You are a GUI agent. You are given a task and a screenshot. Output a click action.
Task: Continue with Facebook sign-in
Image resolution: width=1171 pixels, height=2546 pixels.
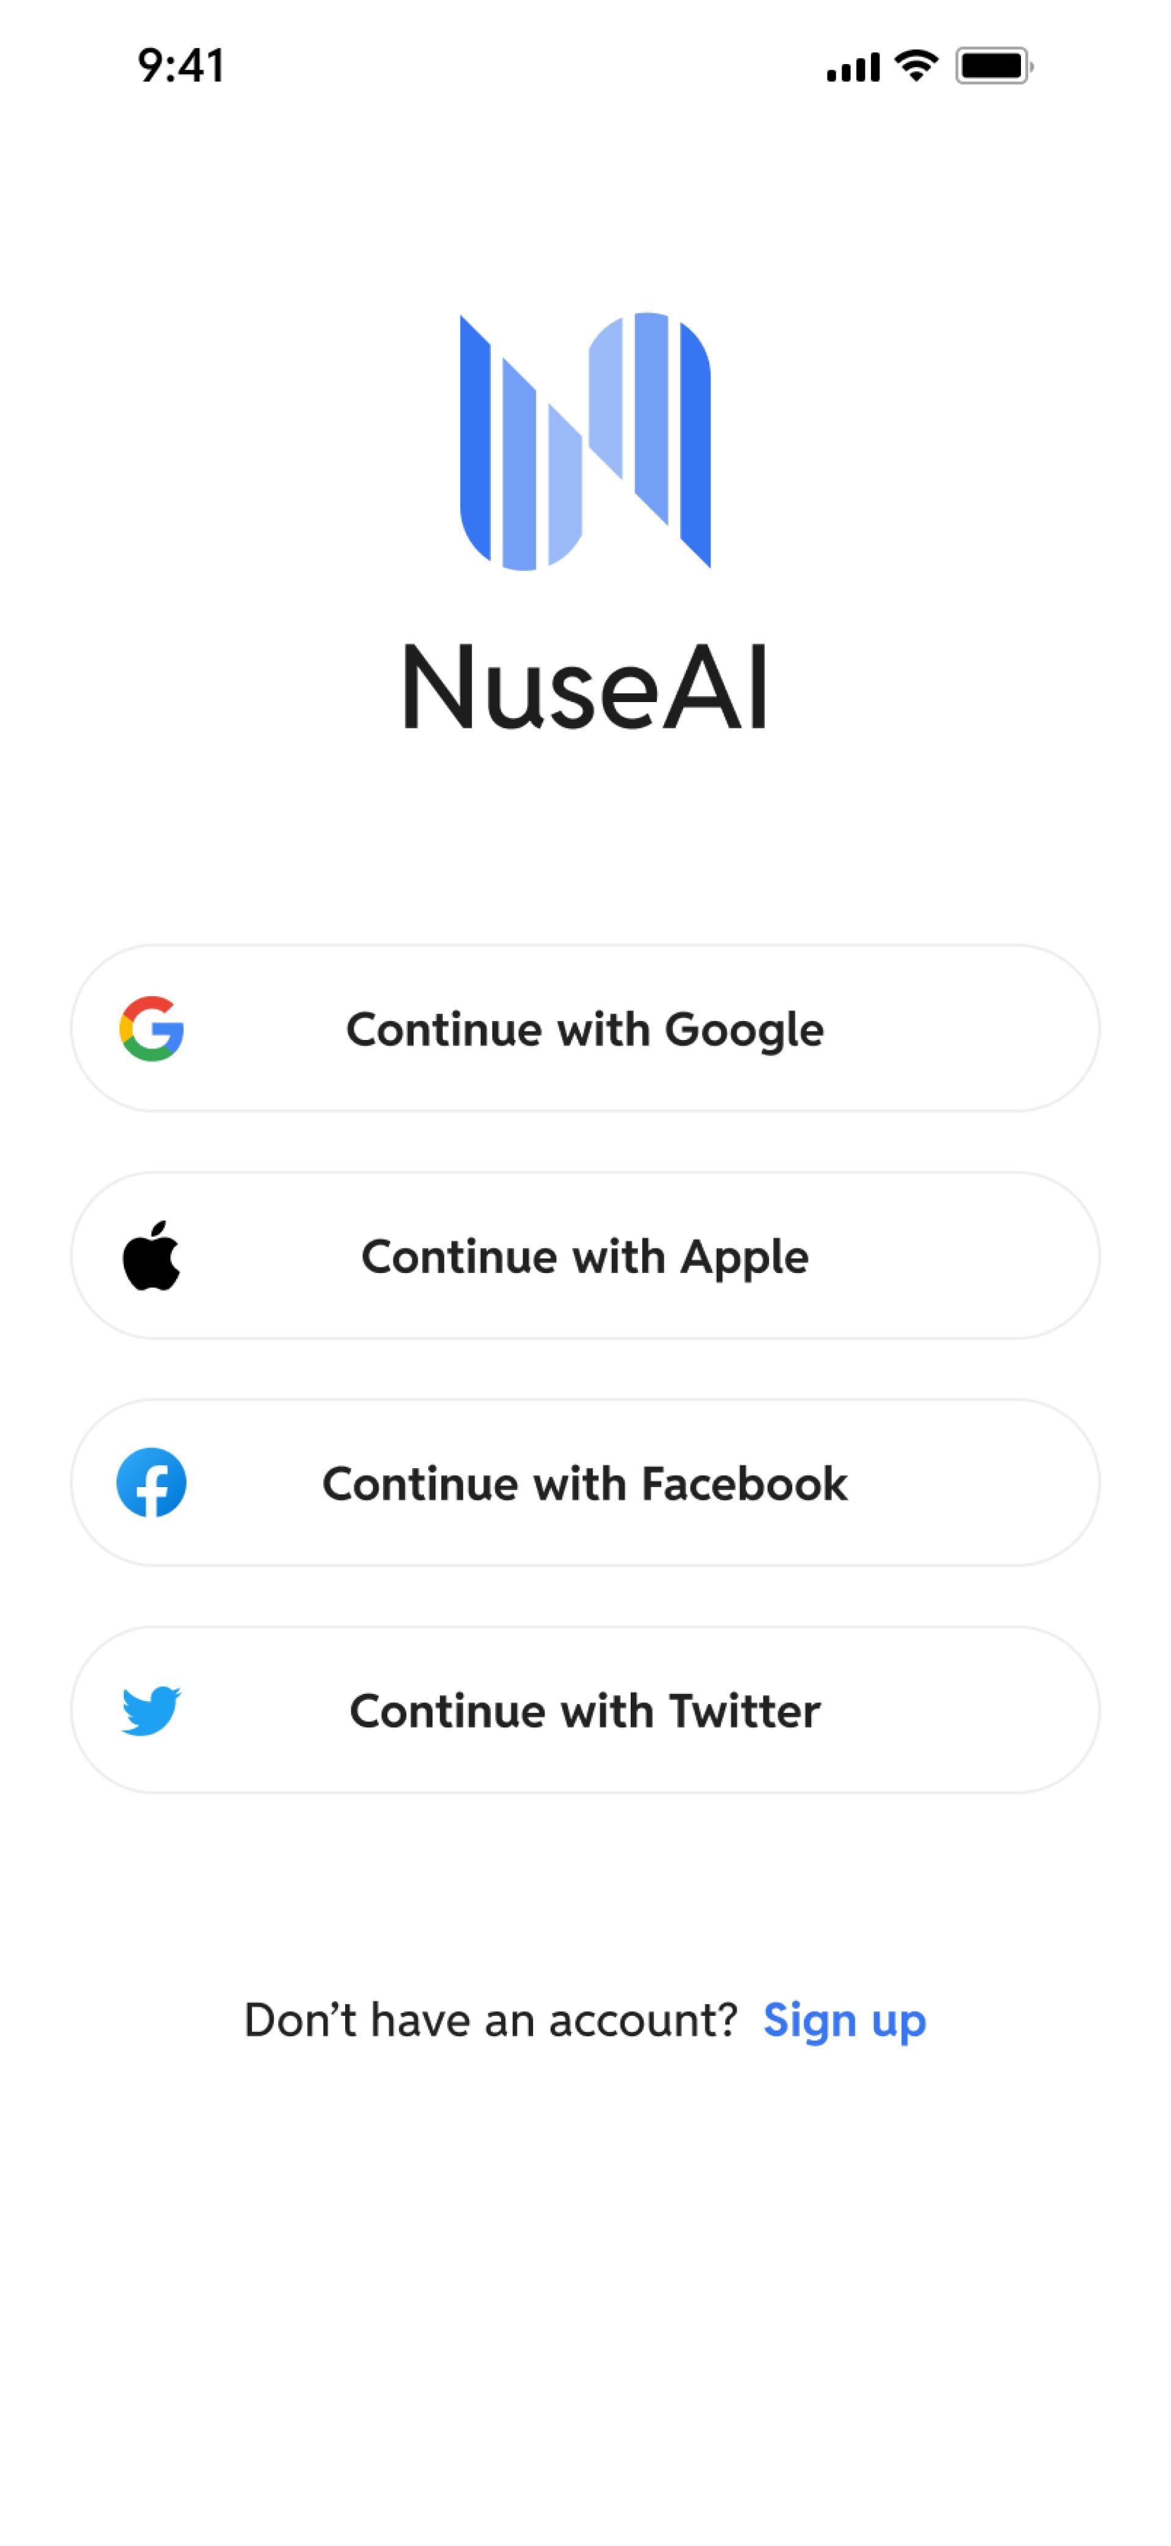[x=585, y=1483]
